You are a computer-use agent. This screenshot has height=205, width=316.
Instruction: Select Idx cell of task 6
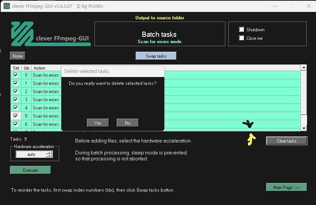pyautogui.click(x=26, y=124)
